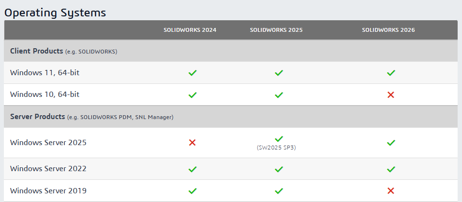
Task: Click the Windows 11, 64-bit row label
Action: (45, 73)
